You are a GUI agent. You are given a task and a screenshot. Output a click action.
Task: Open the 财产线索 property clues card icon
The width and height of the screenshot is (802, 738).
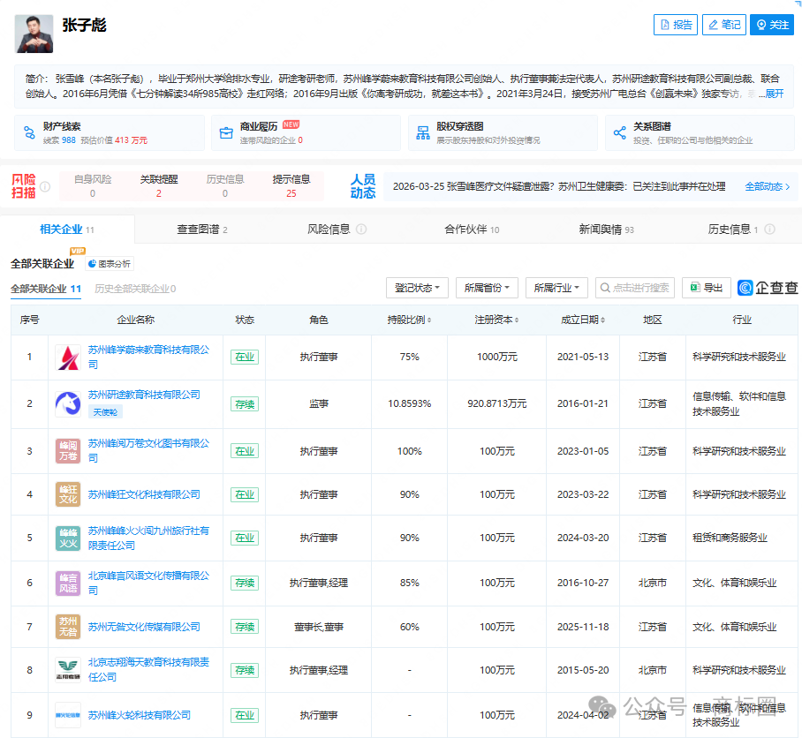[30, 133]
